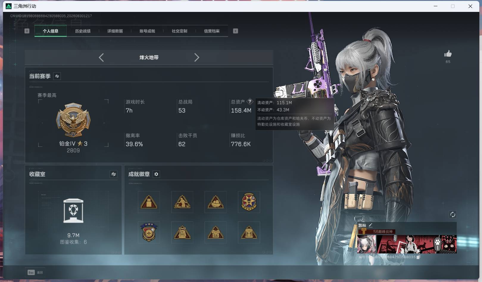Viewport: 482px width, 282px height.
Task: Edit player name with the pencil icon
Action: click(370, 225)
